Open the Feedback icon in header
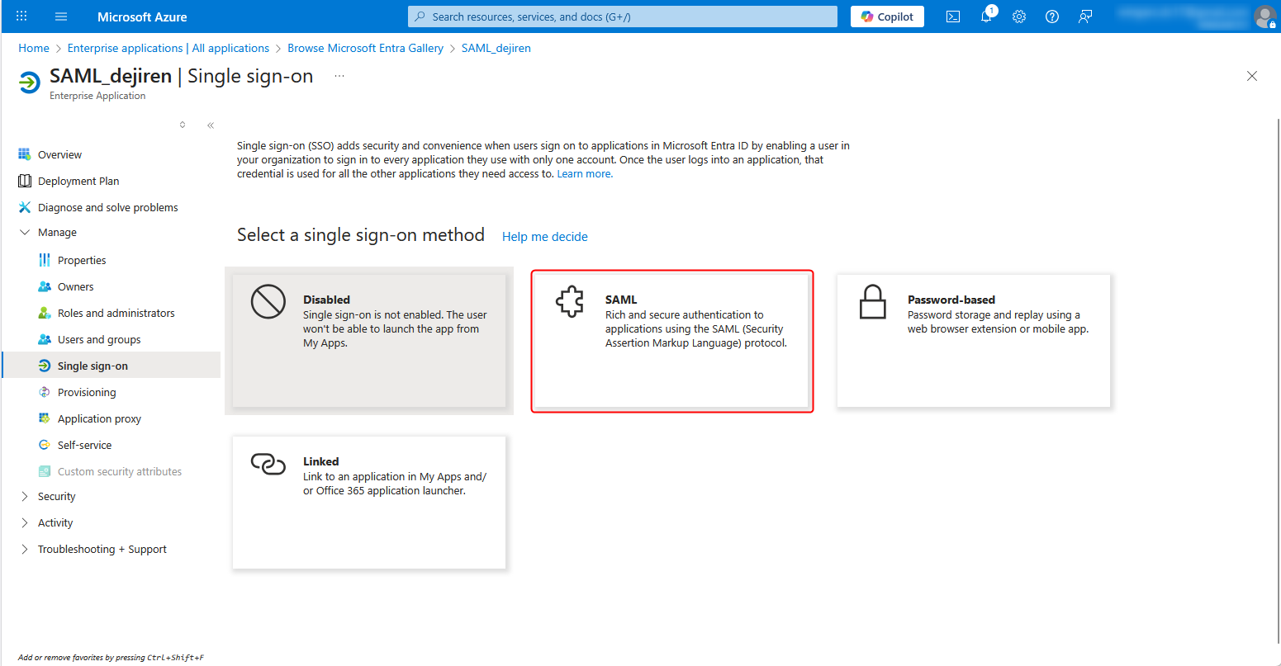 pyautogui.click(x=1085, y=17)
